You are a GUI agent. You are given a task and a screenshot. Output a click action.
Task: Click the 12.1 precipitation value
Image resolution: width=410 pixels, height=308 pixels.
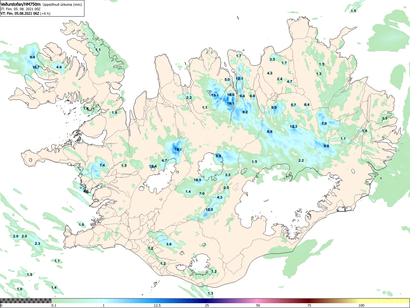tap(240, 79)
